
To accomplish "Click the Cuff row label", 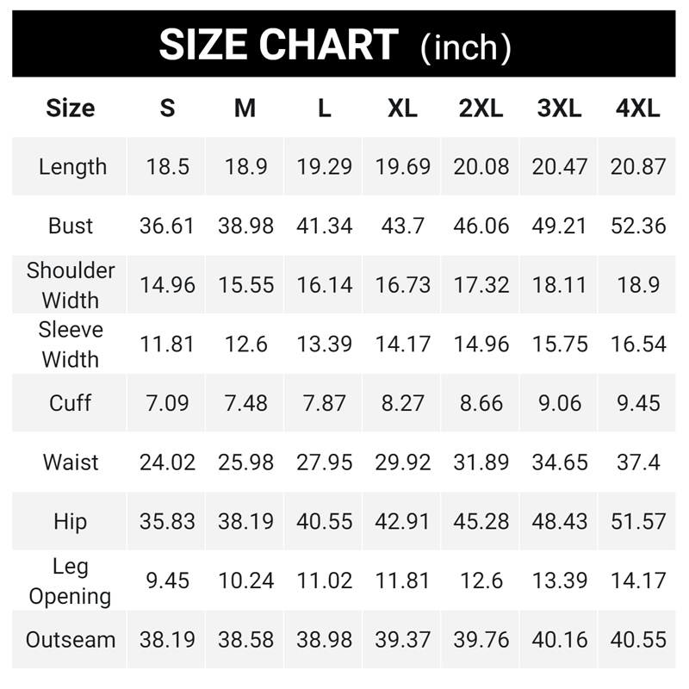I will pyautogui.click(x=71, y=403).
